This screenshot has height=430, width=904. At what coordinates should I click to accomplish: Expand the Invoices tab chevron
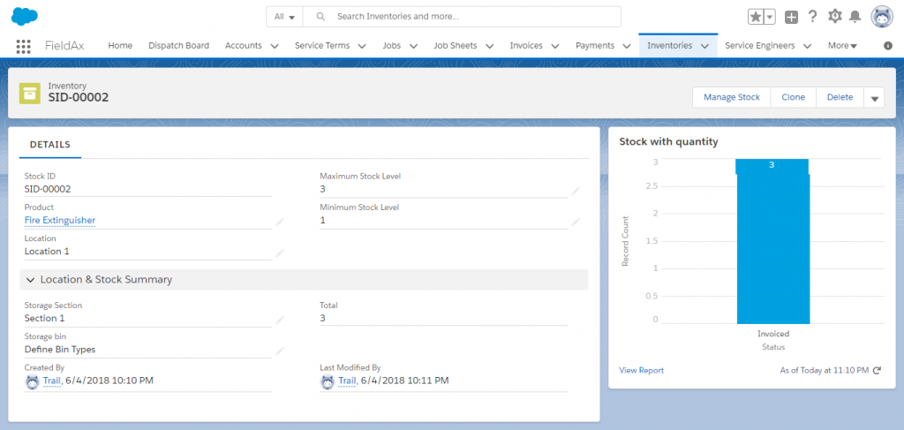tap(554, 46)
